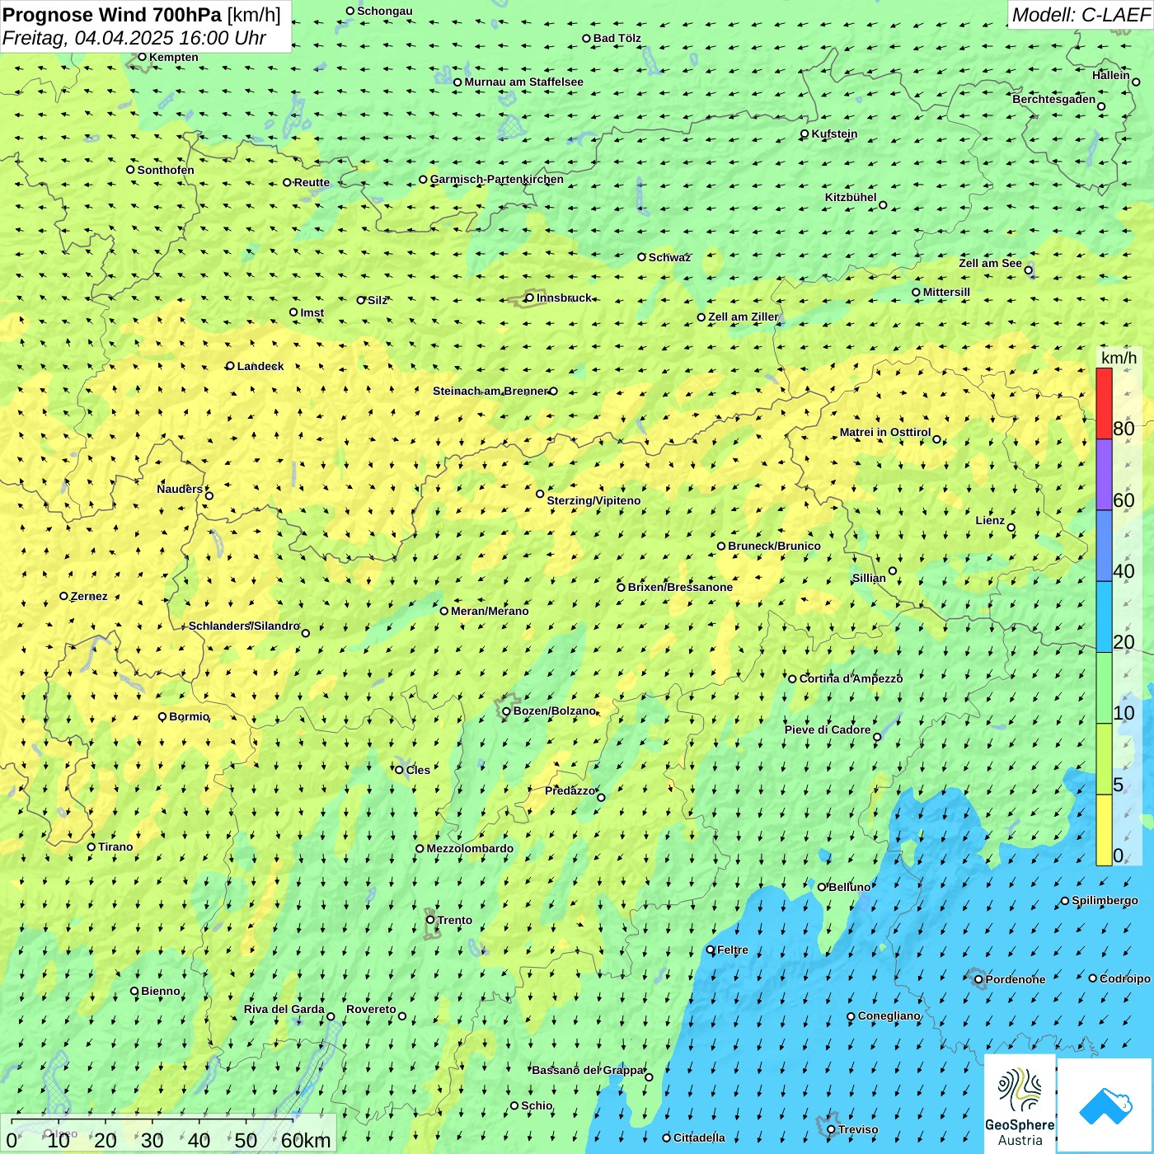
Task: Click the 'Sonthofen' label
Action: point(166,170)
